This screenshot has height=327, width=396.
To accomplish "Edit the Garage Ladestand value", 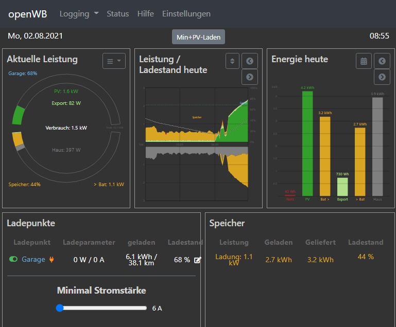I will (x=197, y=260).
